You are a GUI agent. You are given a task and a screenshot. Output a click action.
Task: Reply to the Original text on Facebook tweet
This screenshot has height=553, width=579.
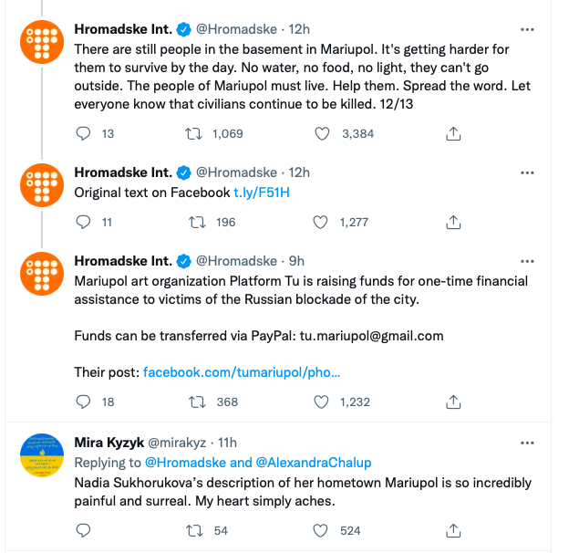point(84,222)
